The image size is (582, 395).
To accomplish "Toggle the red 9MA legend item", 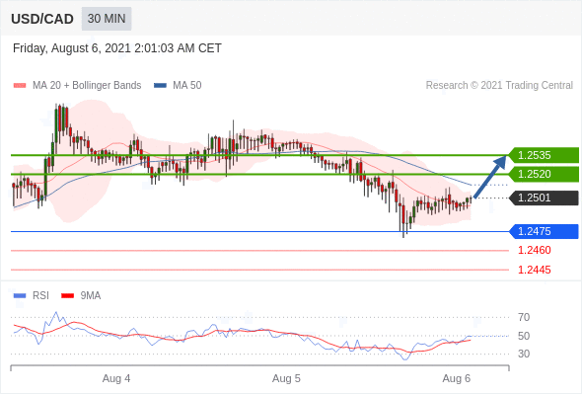I will coord(81,296).
